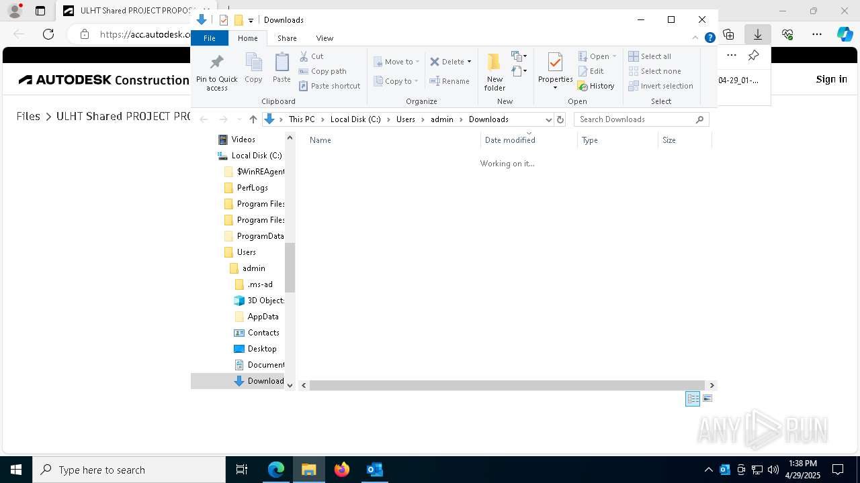The width and height of the screenshot is (860, 483).
Task: Switch to Large icons view icon
Action: (707, 398)
